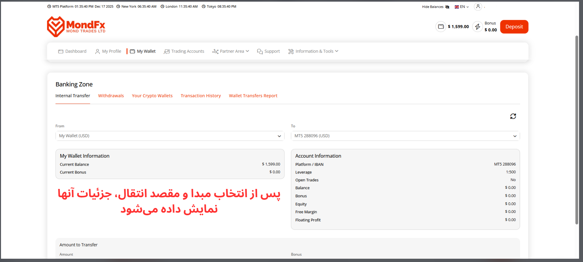Screen dimensions: 583x262
Task: Toggle Hide Balances eye icon
Action: (x=447, y=7)
